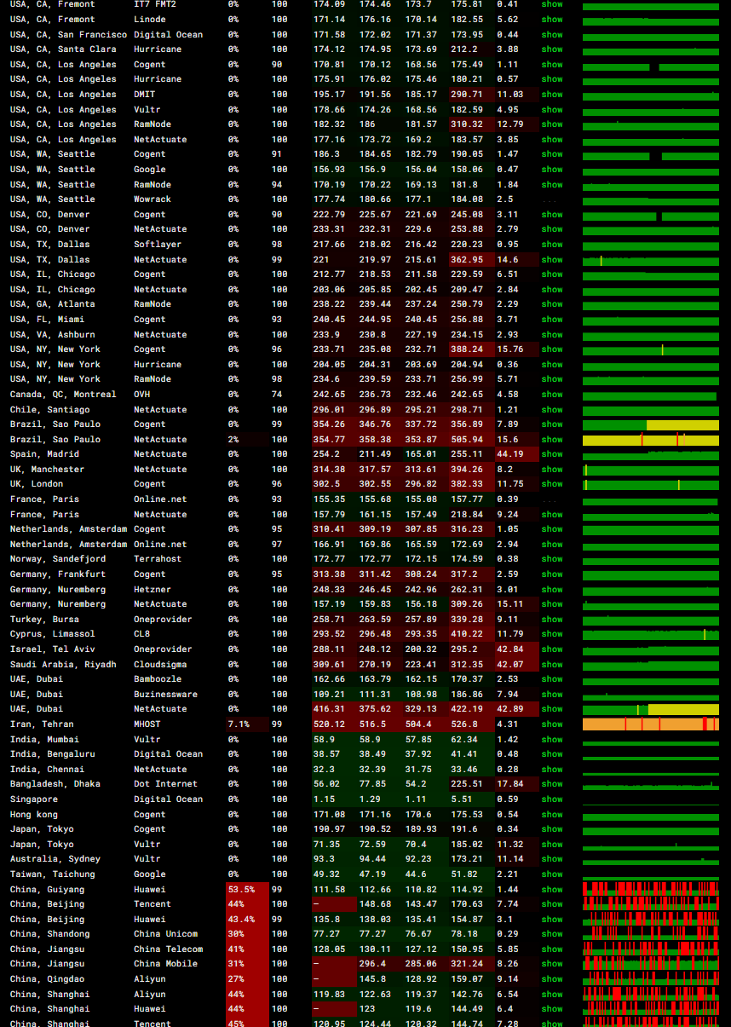This screenshot has width=731, height=1027.
Task: Open show link for Israel, Tel Aviv row
Action: point(552,649)
